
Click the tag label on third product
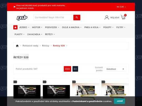[x=74, y=82]
